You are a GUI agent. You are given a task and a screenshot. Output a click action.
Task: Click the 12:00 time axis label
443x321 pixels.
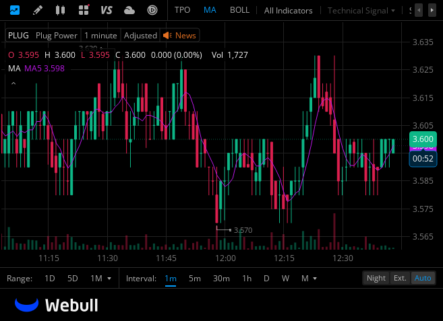(x=225, y=258)
